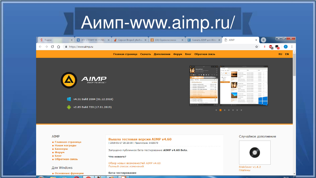The width and height of the screenshot is (316, 178).
Task: Open Обзор новых возможностей AIMP v4.60
Action: [x=135, y=163]
